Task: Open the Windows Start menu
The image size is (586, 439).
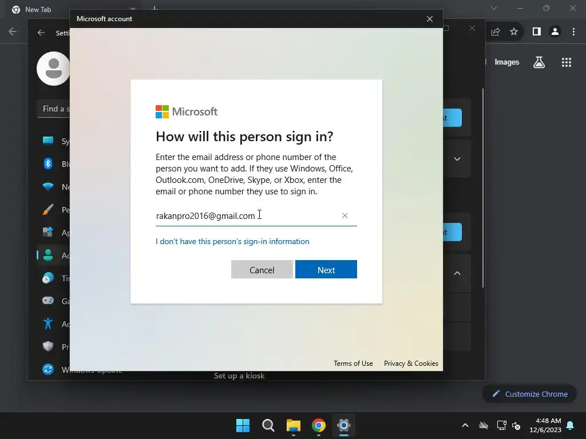Action: coord(243,425)
